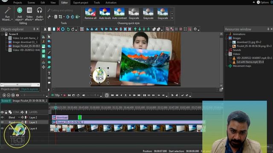The image size is (273, 153).
Task: Launch the Run Wizard tool
Action: [x=7, y=14]
